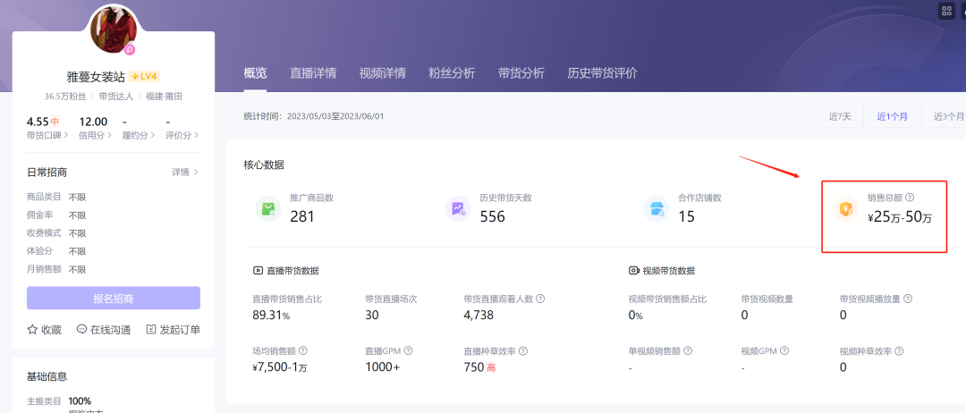
Task: Open 日常招商 详情 link
Action: pos(185,173)
